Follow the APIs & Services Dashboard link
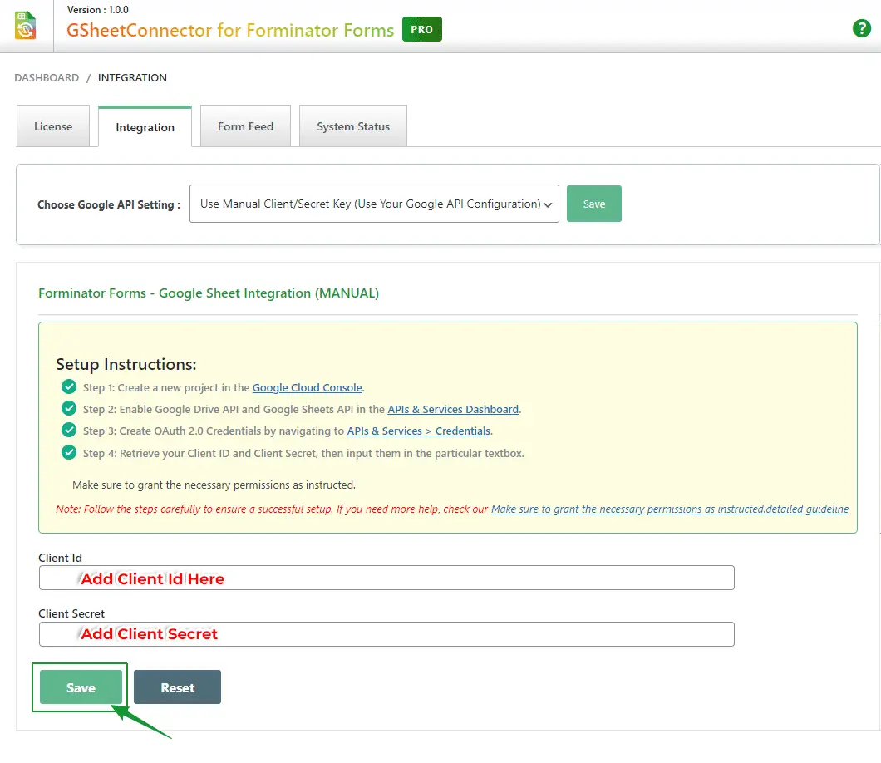The image size is (881, 763). tap(453, 409)
